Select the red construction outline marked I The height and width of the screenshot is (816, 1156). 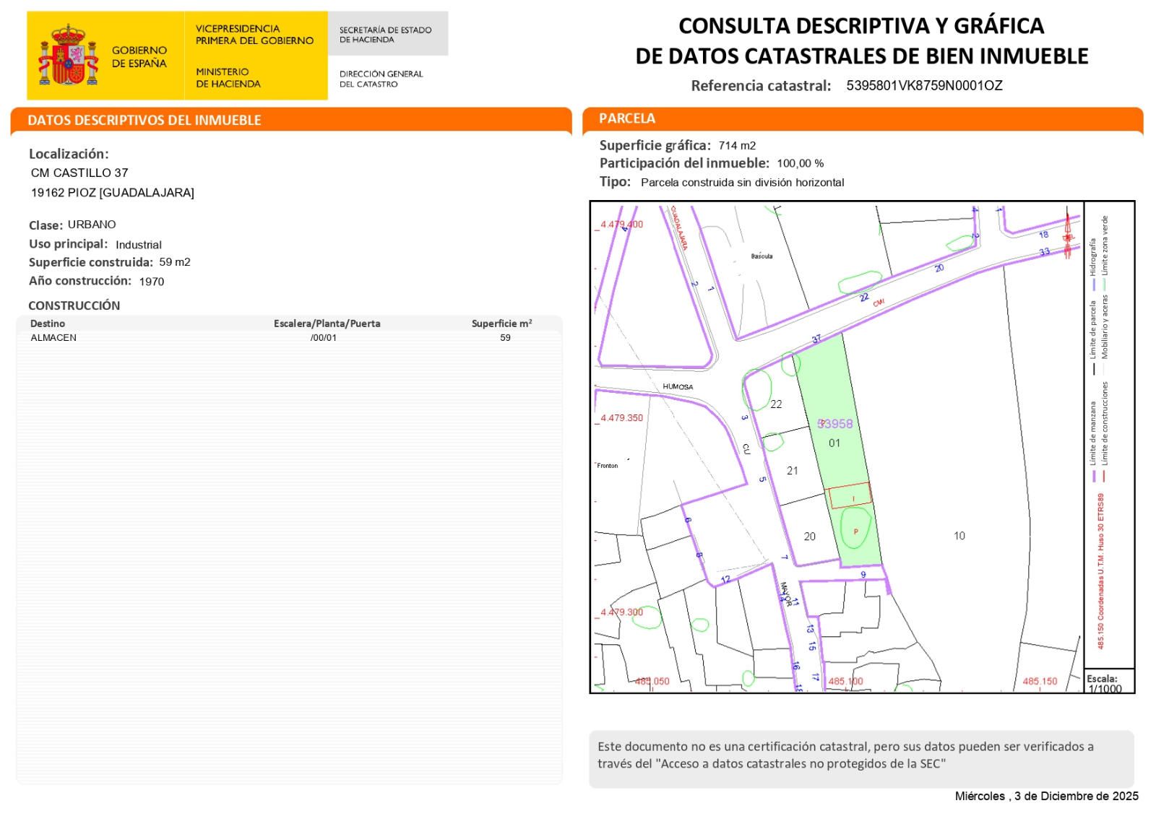849,496
